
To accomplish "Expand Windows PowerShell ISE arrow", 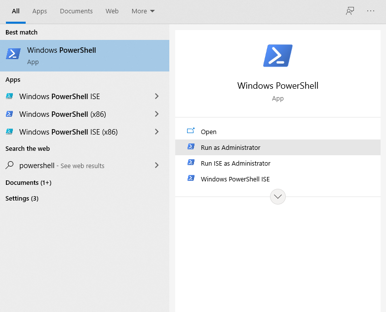I will [156, 97].
